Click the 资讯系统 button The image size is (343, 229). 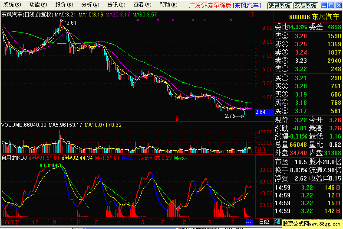[280, 6]
